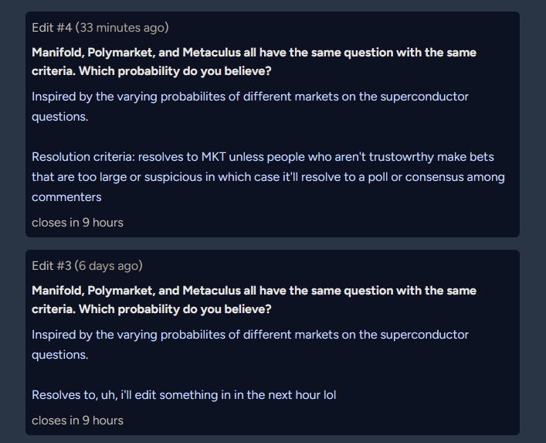The width and height of the screenshot is (546, 443).
Task: Click the word "Metaculus" in Edit #4 title
Action: [212, 53]
